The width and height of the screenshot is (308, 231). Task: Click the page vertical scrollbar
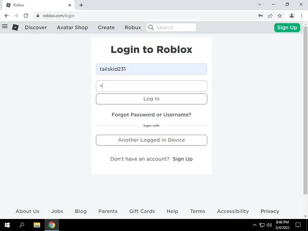306,110
